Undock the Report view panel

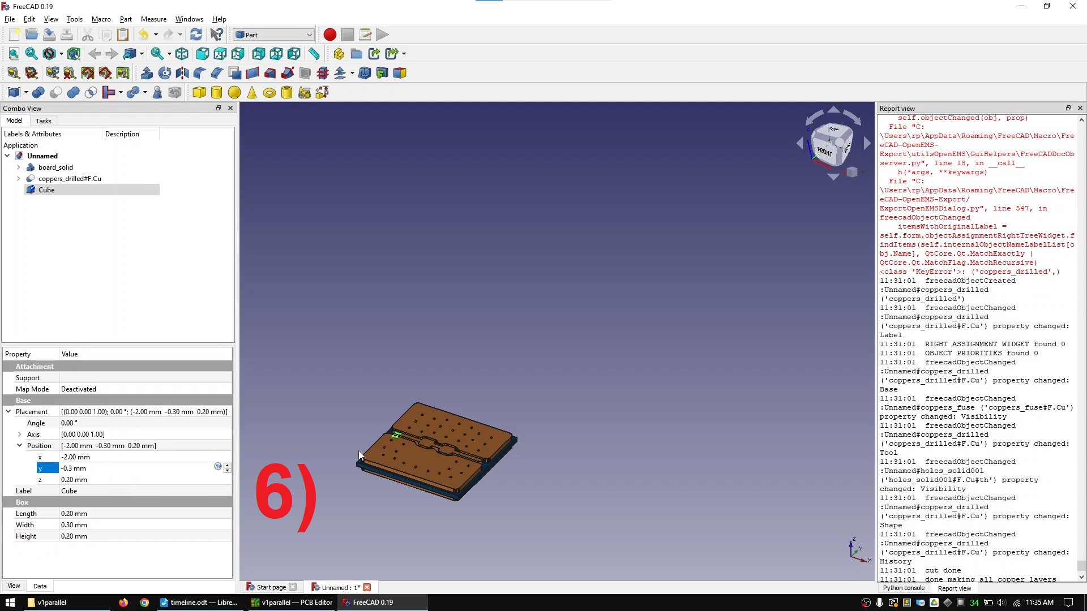pyautogui.click(x=1068, y=108)
